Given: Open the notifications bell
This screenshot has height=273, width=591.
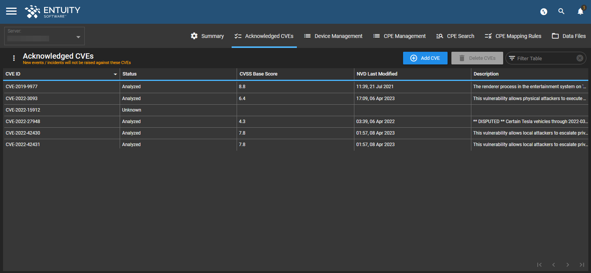Looking at the screenshot, I should coord(580,12).
